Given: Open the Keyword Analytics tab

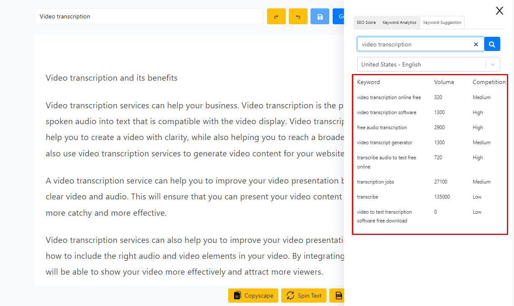Looking at the screenshot, I should [399, 23].
